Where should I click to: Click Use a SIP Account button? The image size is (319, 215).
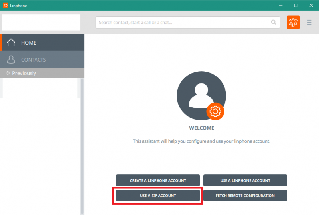click(x=158, y=196)
